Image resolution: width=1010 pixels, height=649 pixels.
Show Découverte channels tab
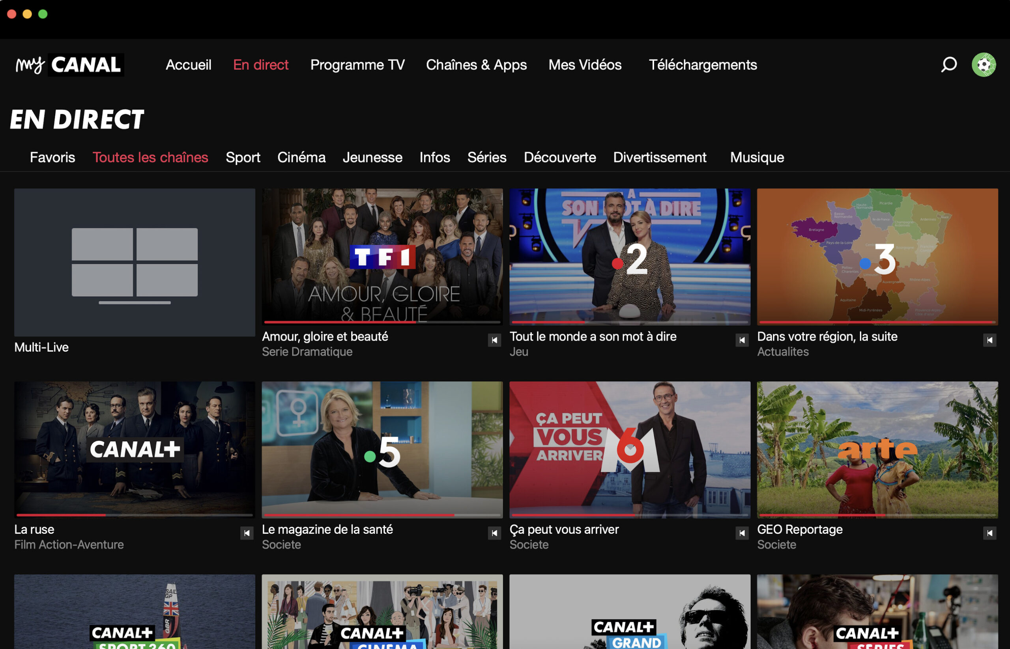pos(560,157)
